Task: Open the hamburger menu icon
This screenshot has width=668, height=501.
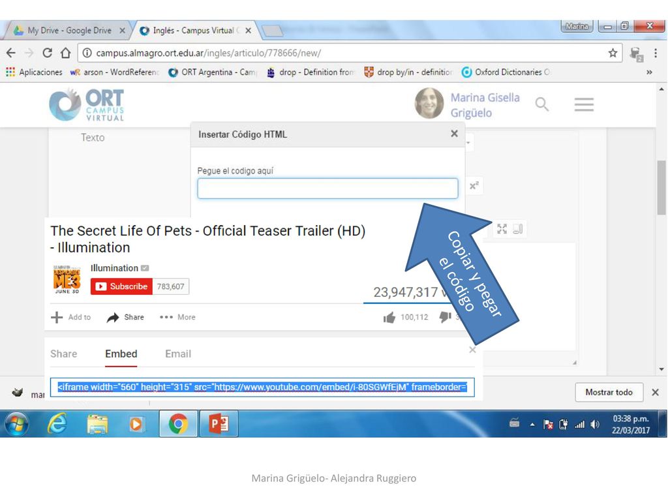Action: 584,104
